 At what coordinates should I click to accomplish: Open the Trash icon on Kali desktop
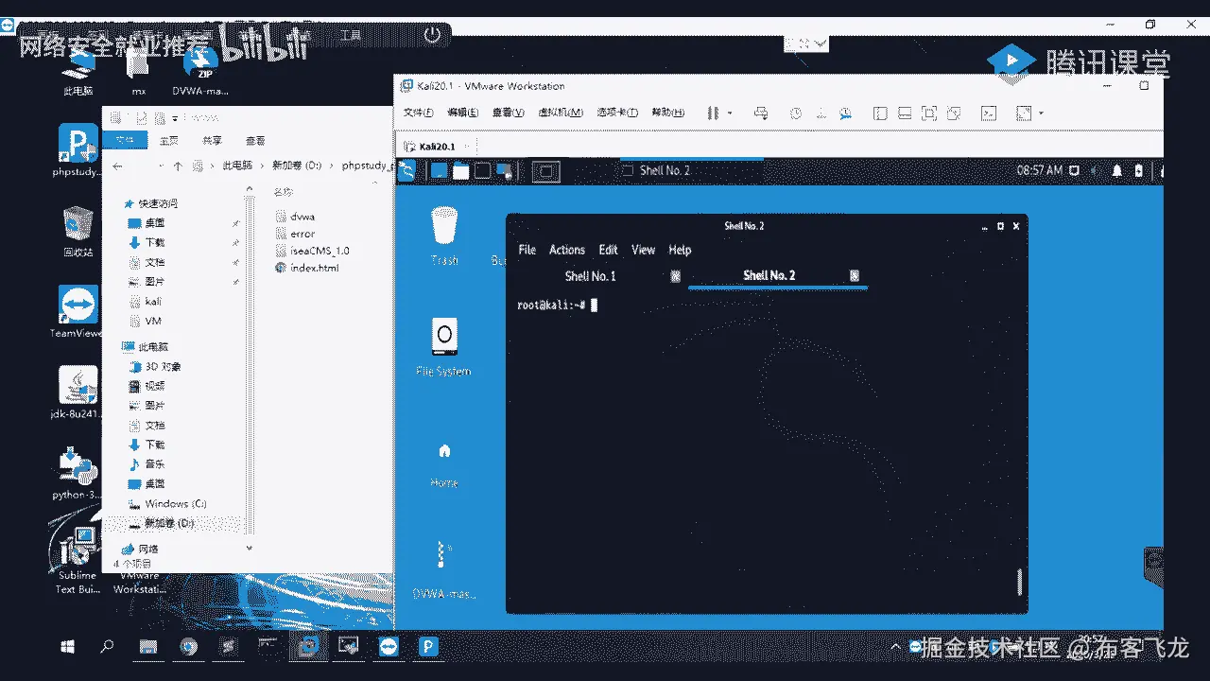[x=444, y=236]
